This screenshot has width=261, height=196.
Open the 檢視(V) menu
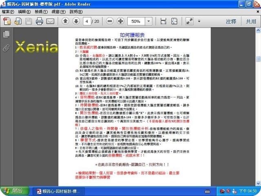pos(41,12)
